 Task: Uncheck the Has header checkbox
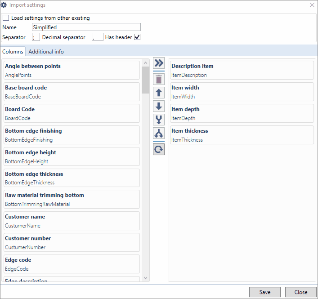point(138,37)
